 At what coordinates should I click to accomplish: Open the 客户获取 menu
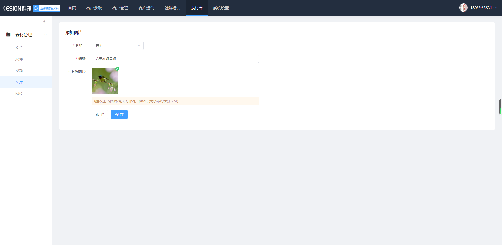[x=94, y=8]
